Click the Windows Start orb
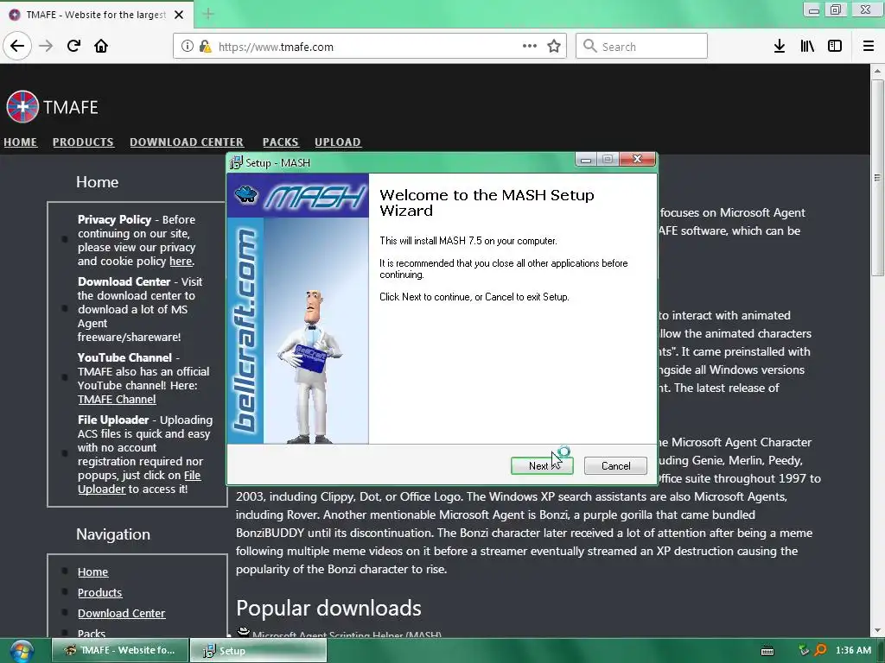Screen dimensions: 885x663 (x=22, y=651)
